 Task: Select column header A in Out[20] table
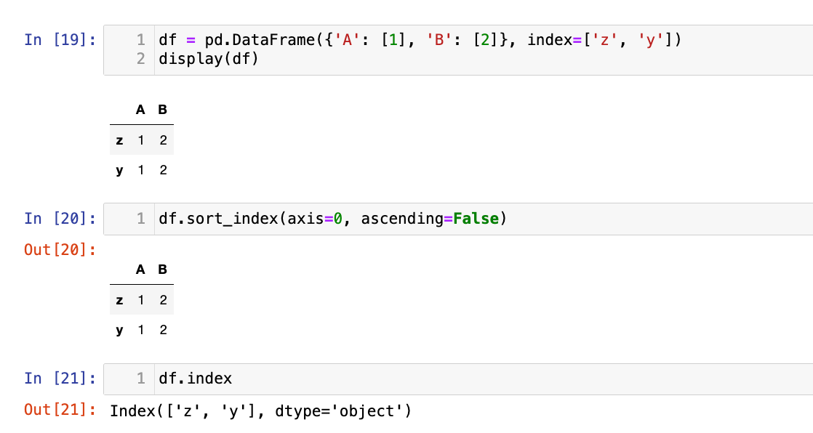click(x=140, y=270)
